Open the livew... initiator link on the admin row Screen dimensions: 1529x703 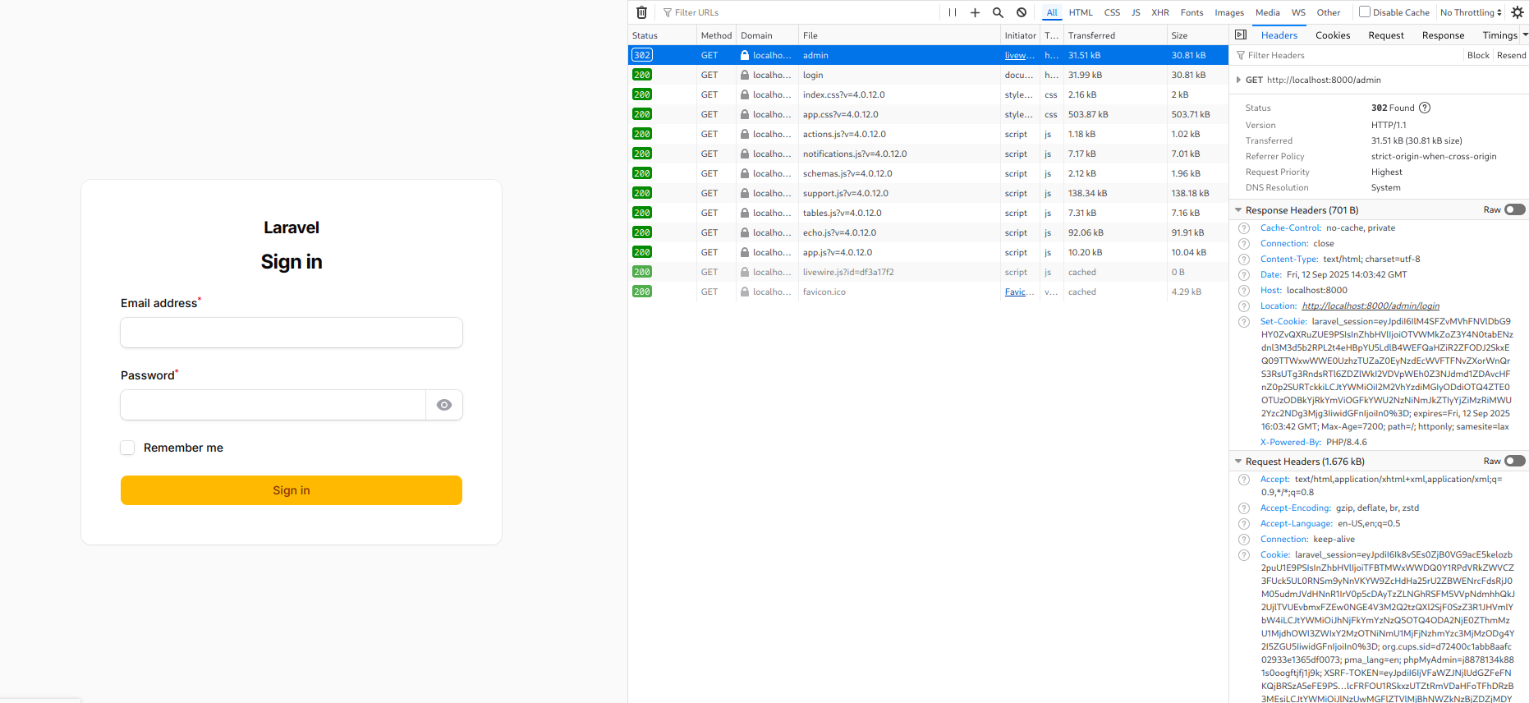[1019, 55]
